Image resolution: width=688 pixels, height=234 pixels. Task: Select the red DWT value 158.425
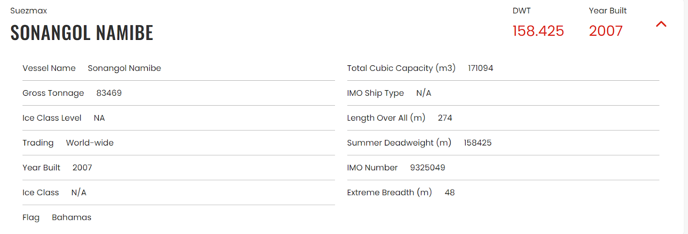point(538,31)
